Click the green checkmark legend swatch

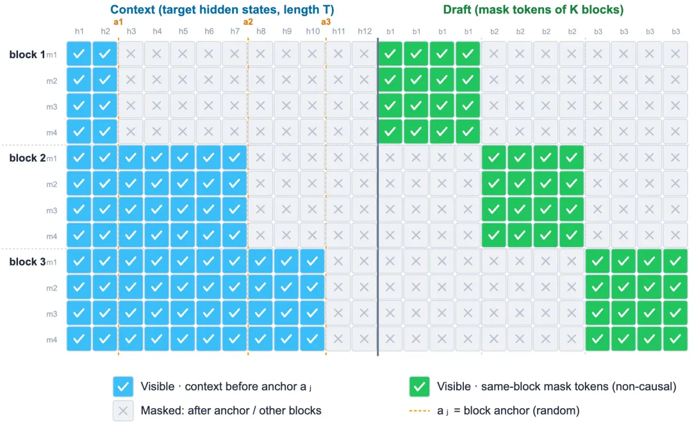point(419,387)
